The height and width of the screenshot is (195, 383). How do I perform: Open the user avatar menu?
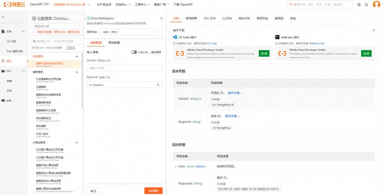point(376,4)
